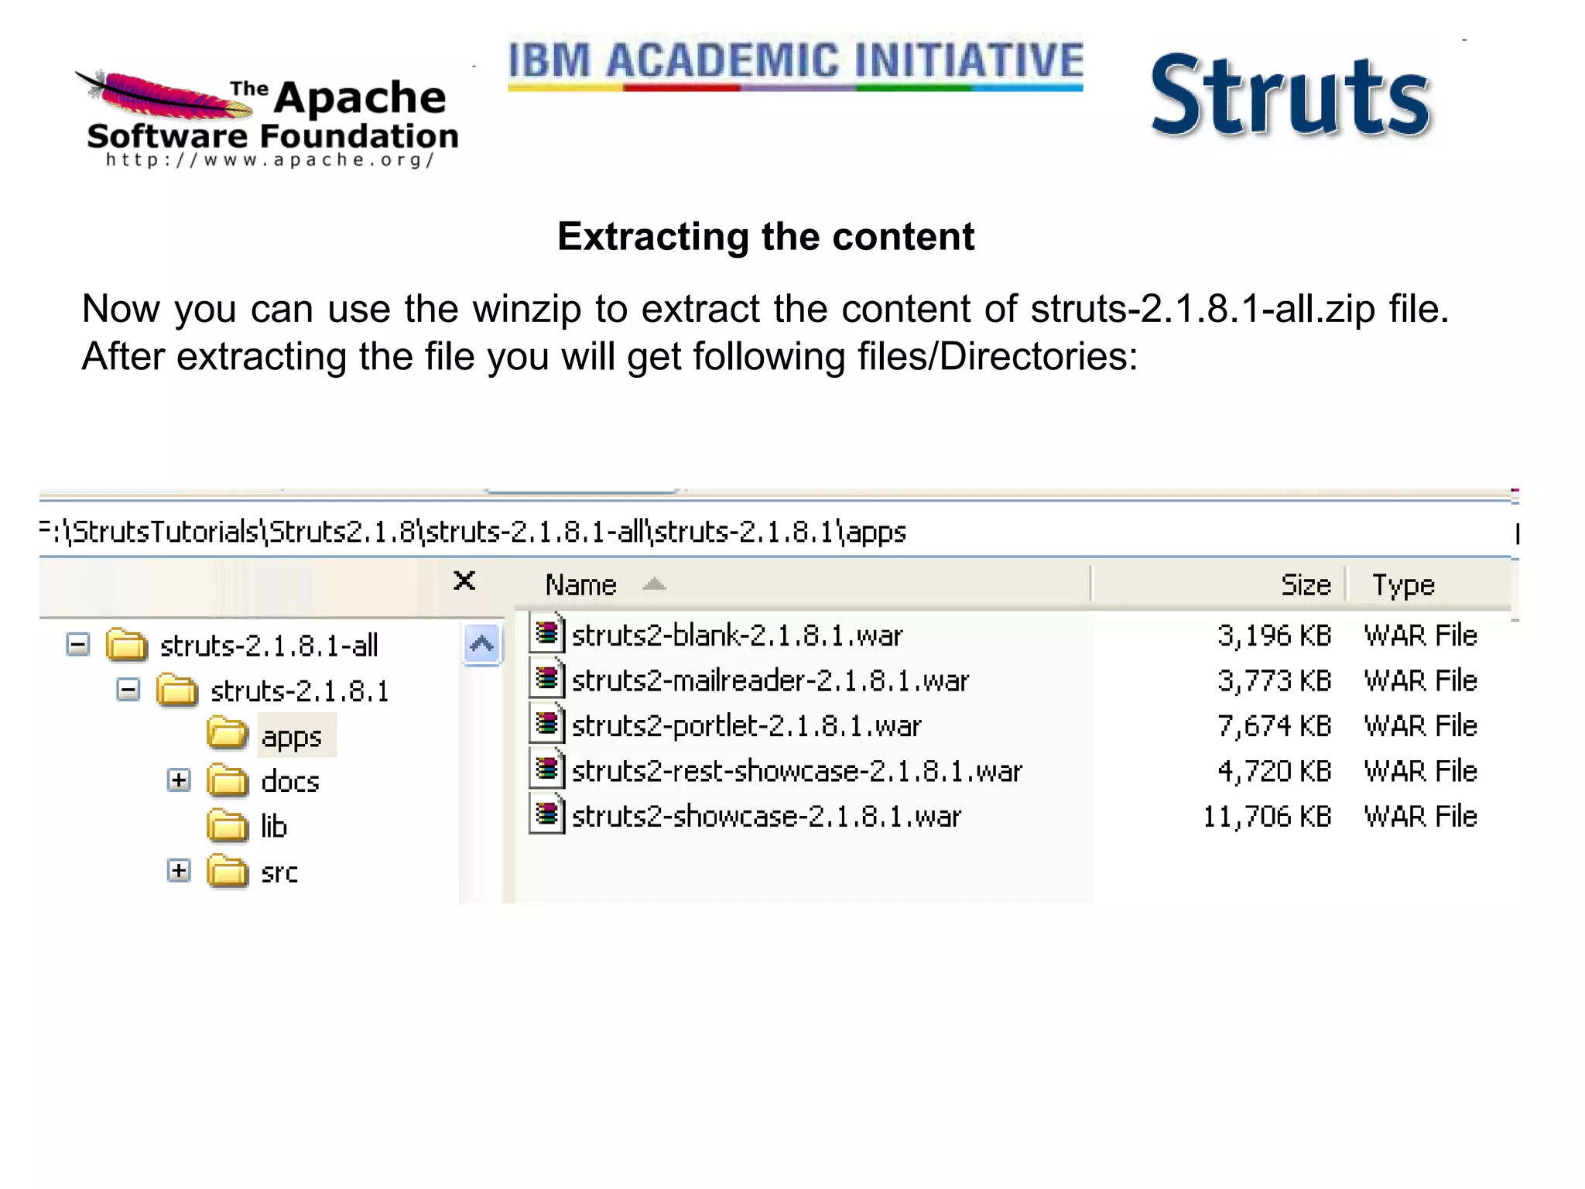Click the 3,196 KB size value
This screenshot has width=1585, height=1189.
point(1274,636)
